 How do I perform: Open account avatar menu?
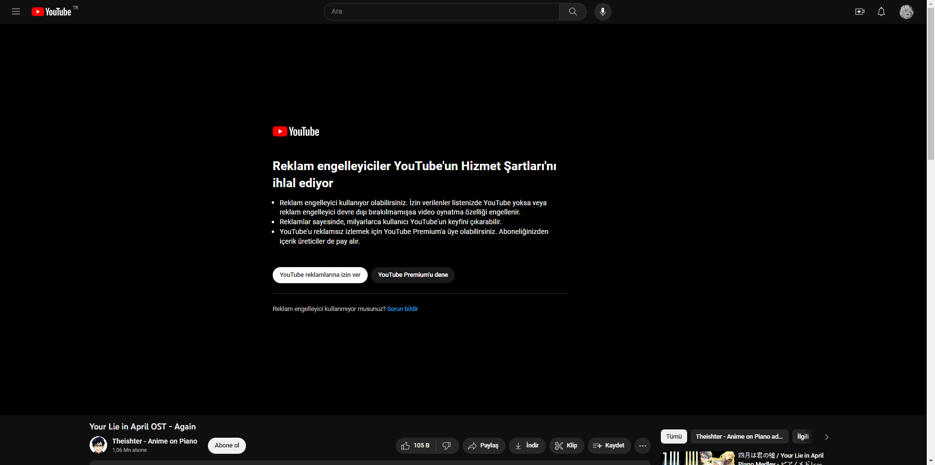point(906,12)
